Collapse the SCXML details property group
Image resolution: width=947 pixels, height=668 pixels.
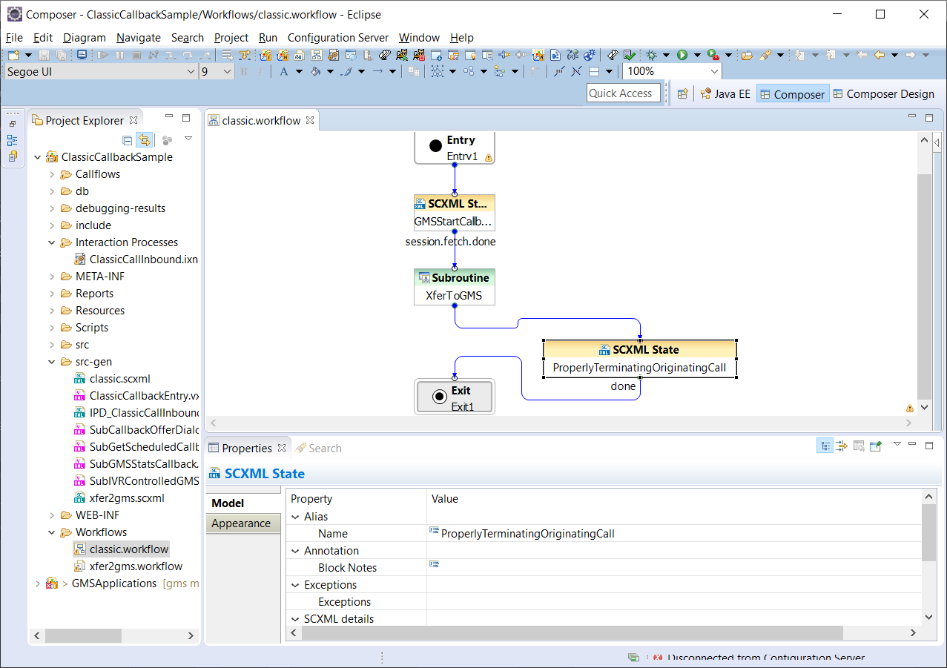tap(295, 619)
